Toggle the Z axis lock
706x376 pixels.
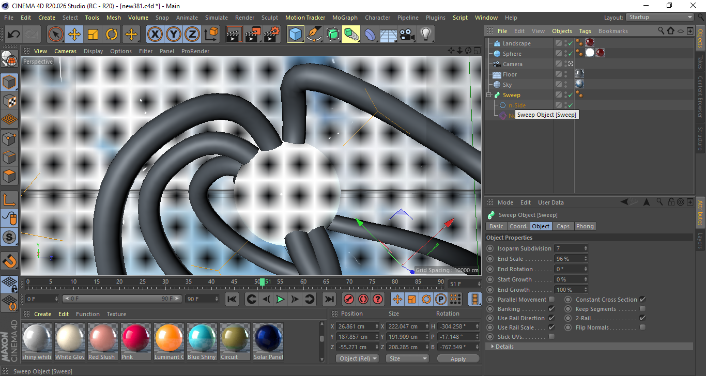point(192,35)
